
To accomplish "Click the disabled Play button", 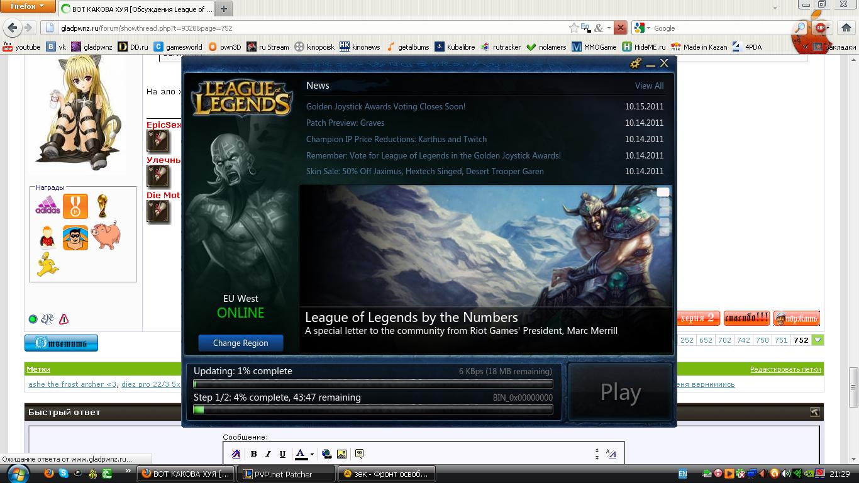I will click(621, 392).
